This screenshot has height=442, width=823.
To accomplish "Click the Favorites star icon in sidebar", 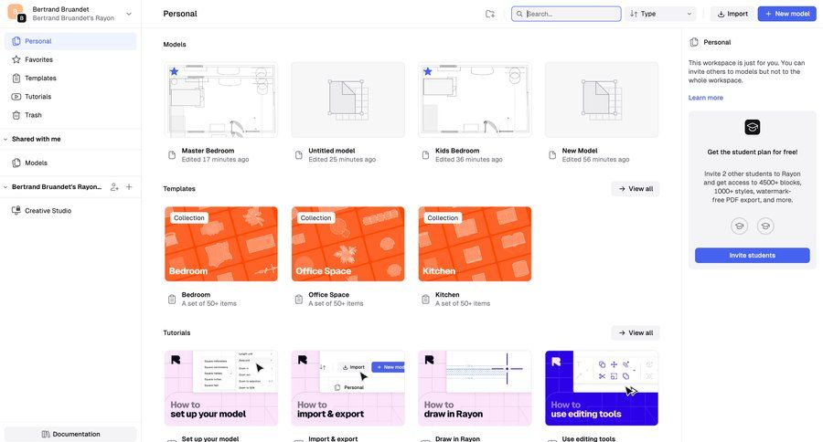I will coord(16,59).
